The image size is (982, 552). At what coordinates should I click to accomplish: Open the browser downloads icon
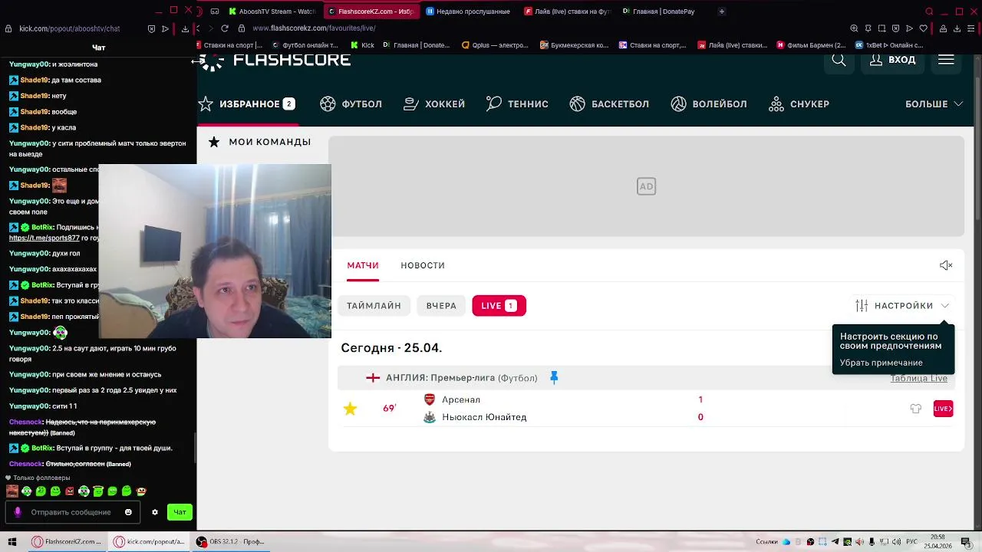point(956,28)
